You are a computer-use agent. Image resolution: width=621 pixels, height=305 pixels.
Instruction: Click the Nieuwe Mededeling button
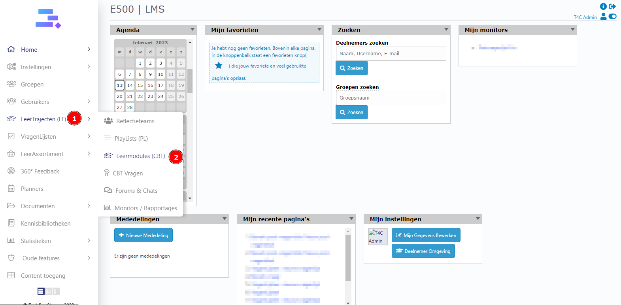143,235
